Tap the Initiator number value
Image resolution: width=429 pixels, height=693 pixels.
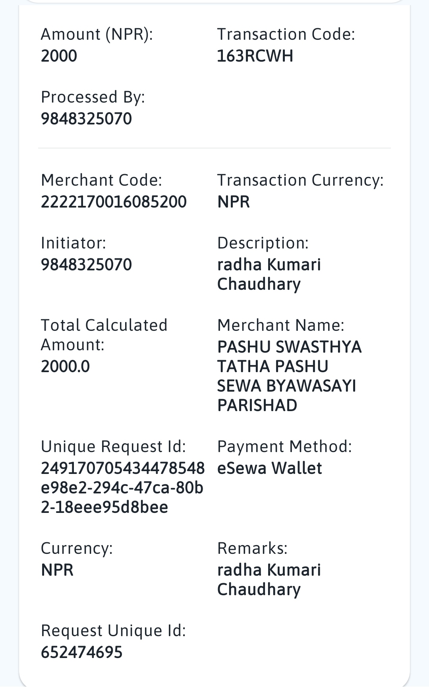point(86,264)
